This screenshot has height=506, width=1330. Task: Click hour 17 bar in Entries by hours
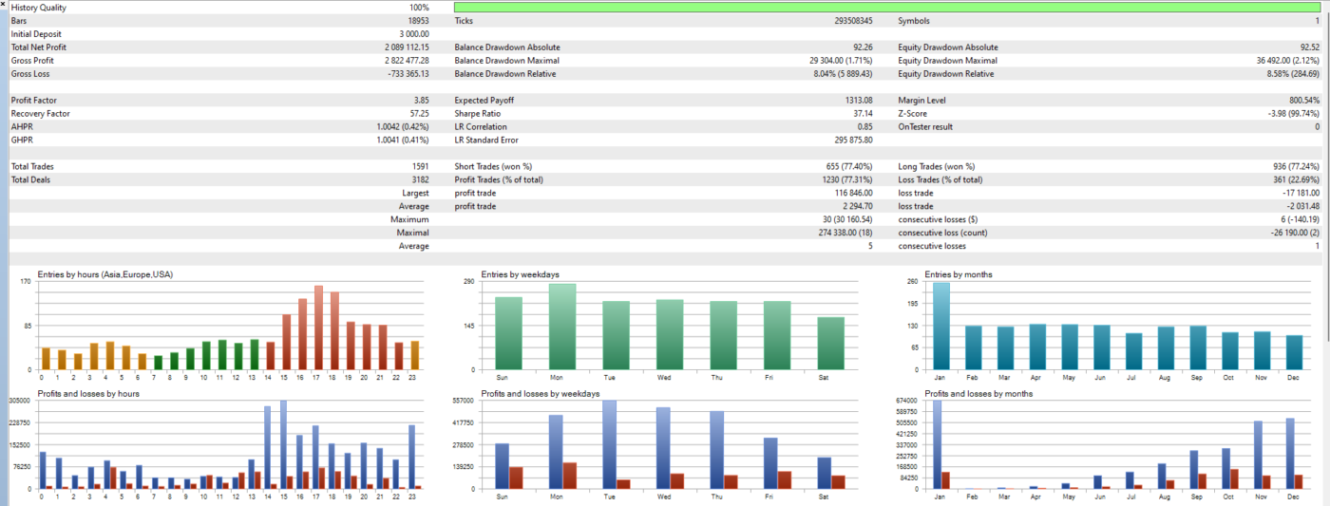click(x=318, y=328)
